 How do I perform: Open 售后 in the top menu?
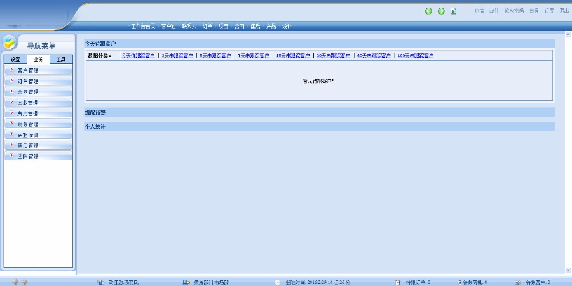[x=255, y=26]
